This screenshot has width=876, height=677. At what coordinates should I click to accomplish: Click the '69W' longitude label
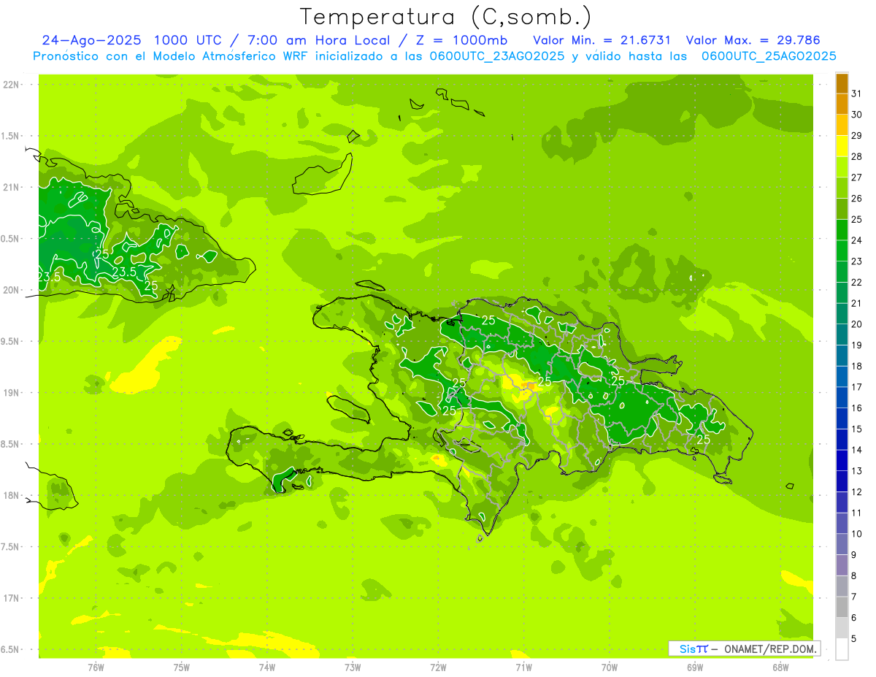[695, 667]
